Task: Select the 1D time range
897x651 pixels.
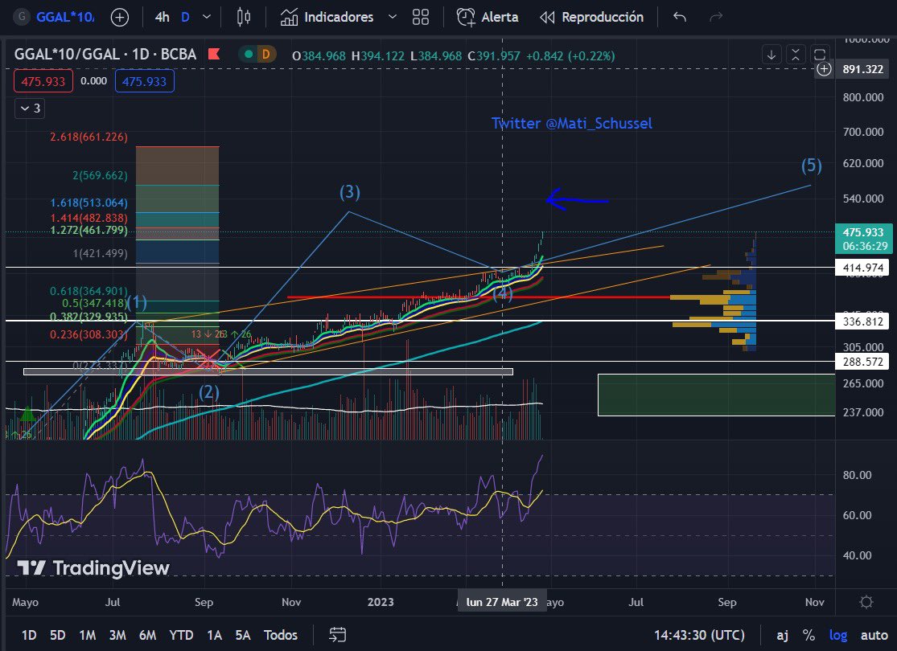Action: (x=29, y=635)
